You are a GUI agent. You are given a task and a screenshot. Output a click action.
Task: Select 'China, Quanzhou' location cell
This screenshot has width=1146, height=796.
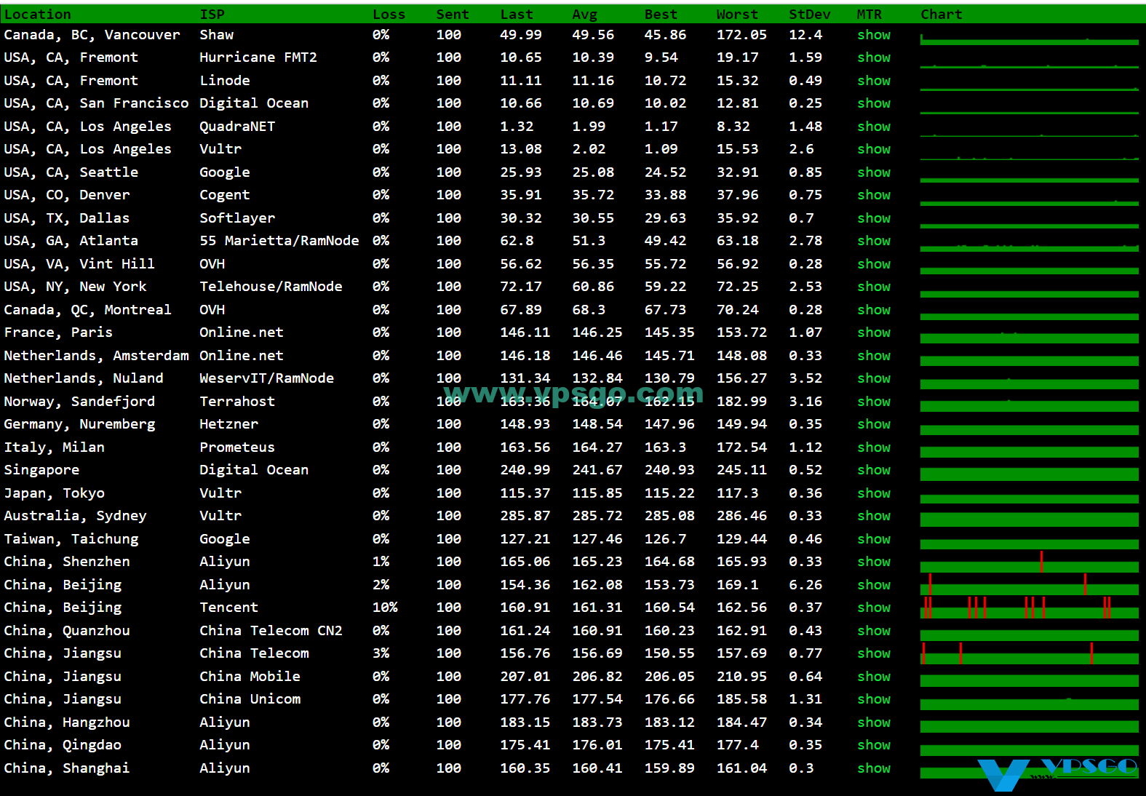coord(67,631)
